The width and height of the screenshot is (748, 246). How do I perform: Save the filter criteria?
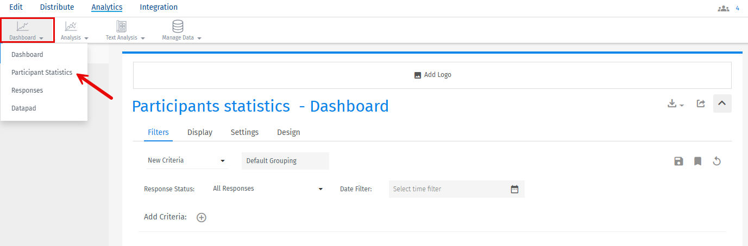[678, 161]
